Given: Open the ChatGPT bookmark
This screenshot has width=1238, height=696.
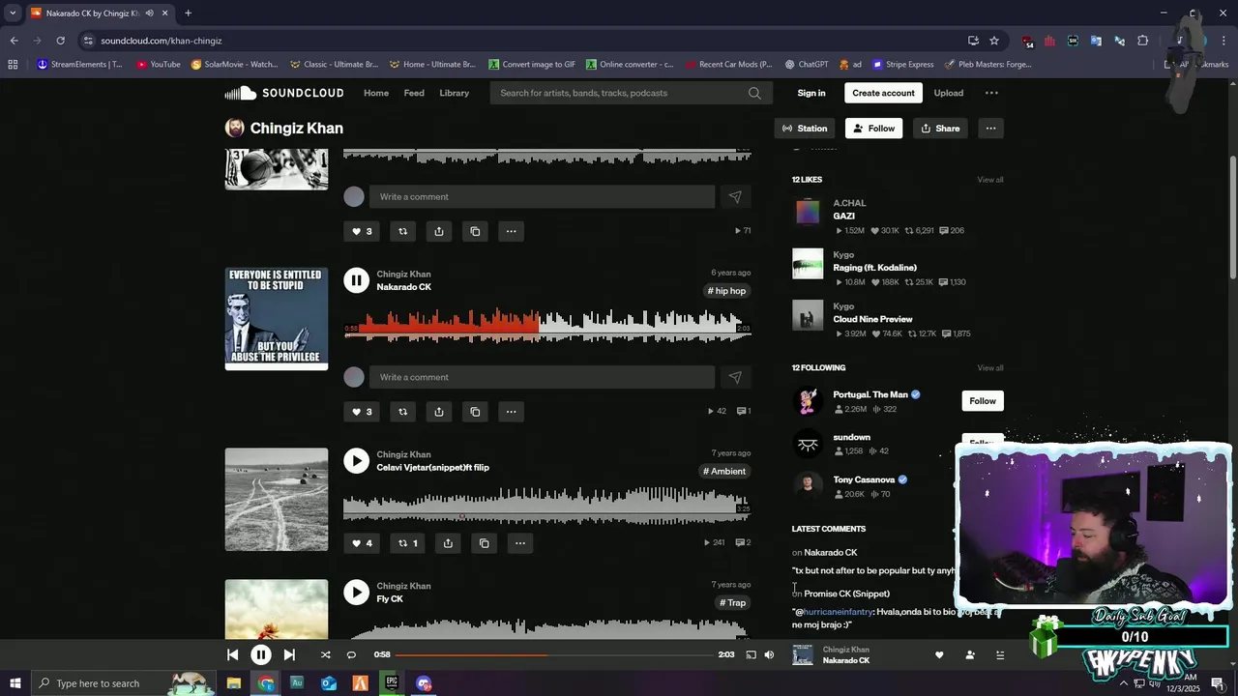Looking at the screenshot, I should pos(807,65).
